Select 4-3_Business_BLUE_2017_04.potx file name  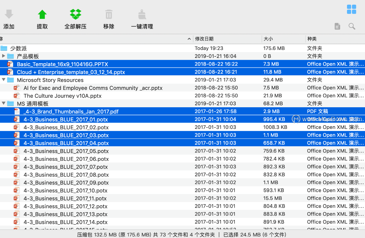click(x=66, y=143)
